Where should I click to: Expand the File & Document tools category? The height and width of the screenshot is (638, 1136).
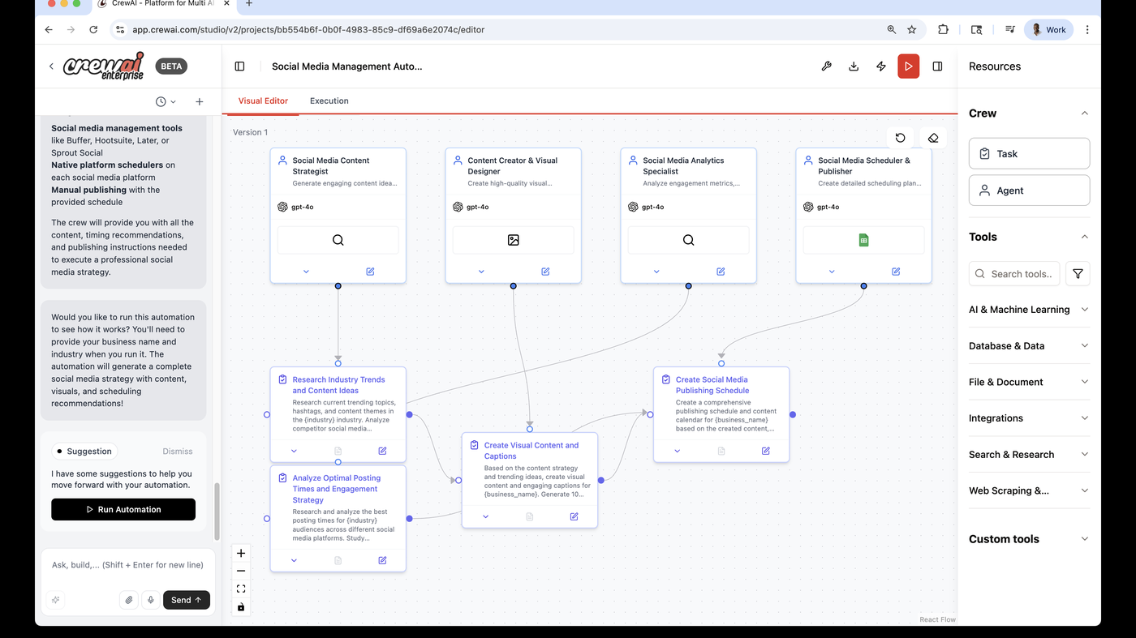[1029, 382]
